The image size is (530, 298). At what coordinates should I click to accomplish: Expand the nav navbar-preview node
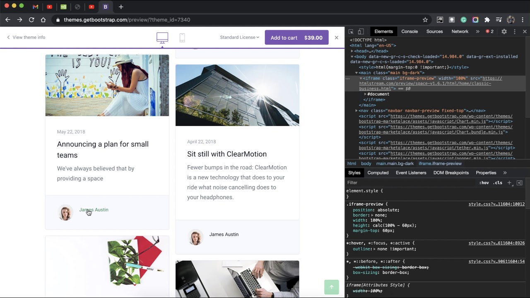(x=356, y=111)
